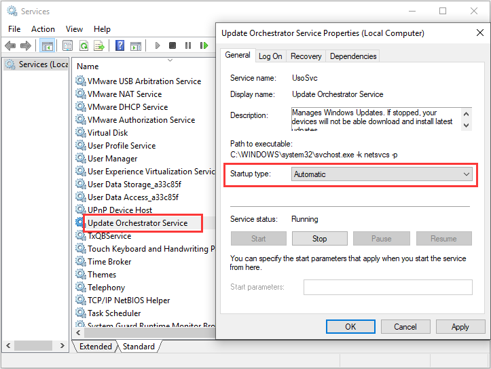Image resolution: width=491 pixels, height=369 pixels.
Task: Click OK in the properties dialog
Action: 350,327
